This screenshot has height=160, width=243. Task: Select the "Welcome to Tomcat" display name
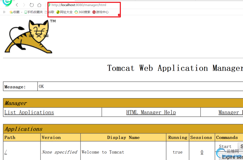[103, 152]
